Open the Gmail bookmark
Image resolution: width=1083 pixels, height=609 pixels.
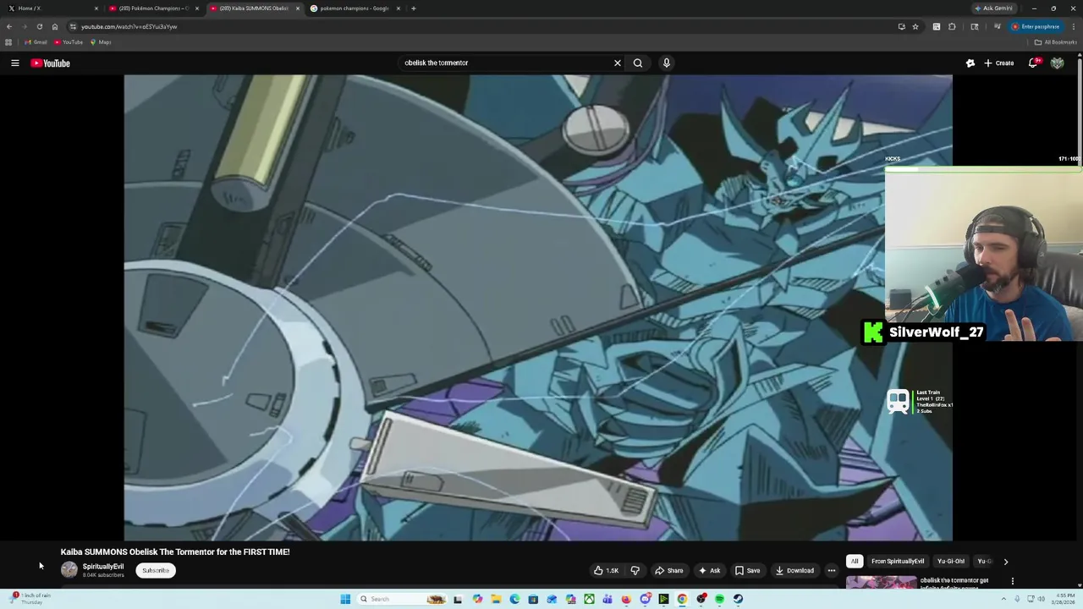tap(36, 42)
